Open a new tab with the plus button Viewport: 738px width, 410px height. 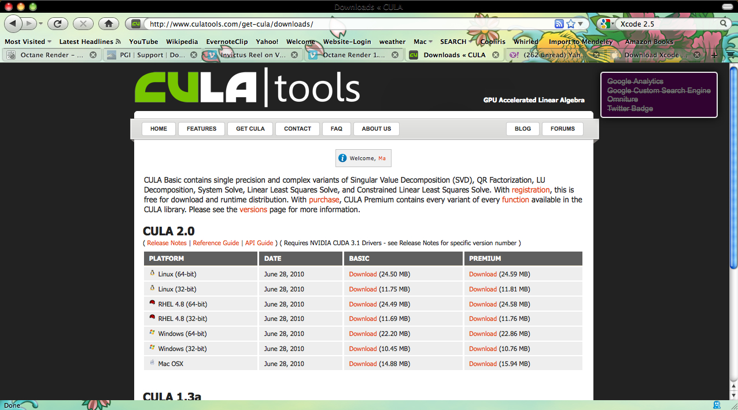click(x=714, y=55)
